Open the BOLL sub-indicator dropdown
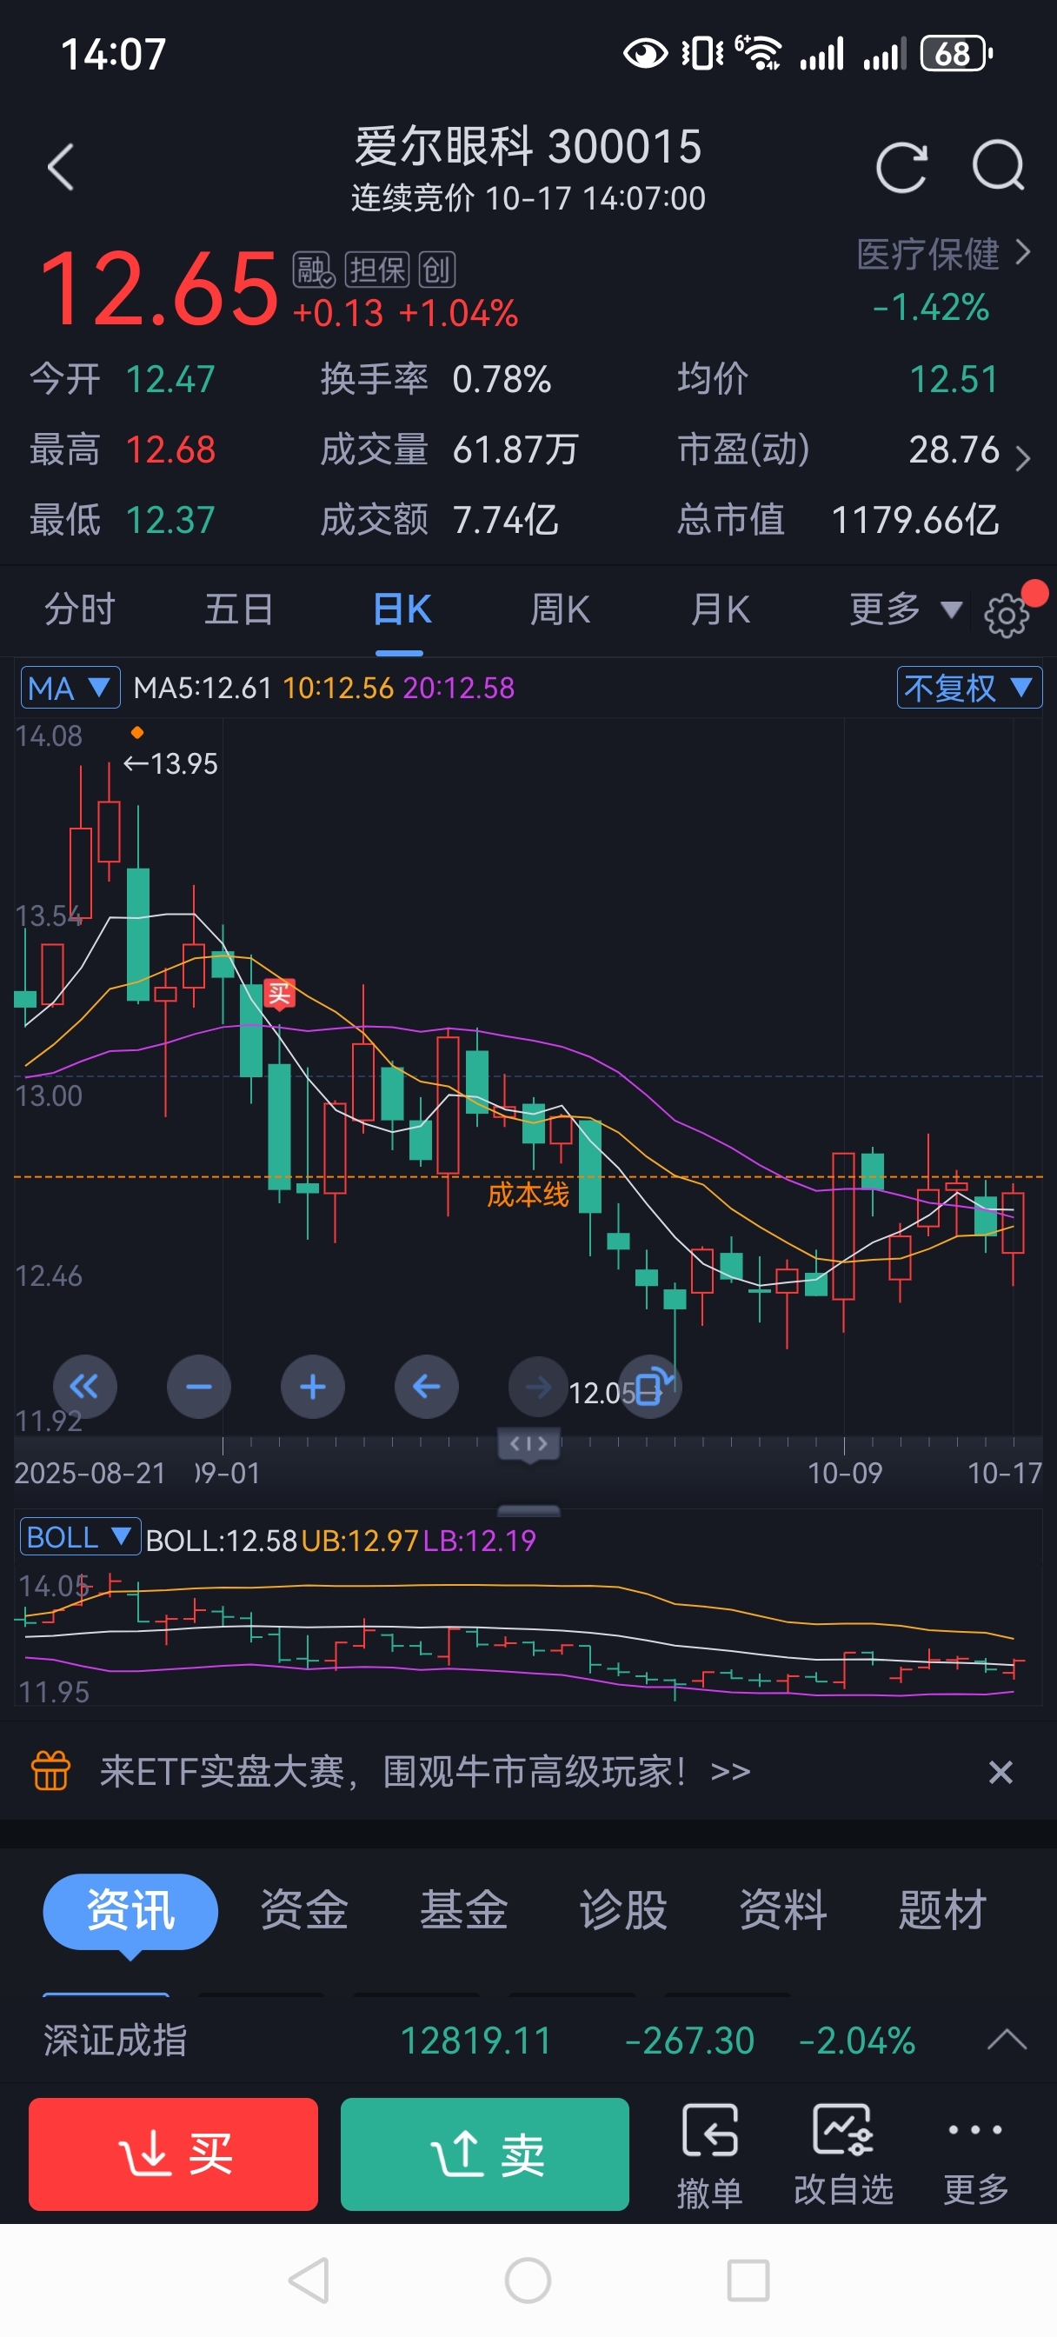 pyautogui.click(x=80, y=1537)
